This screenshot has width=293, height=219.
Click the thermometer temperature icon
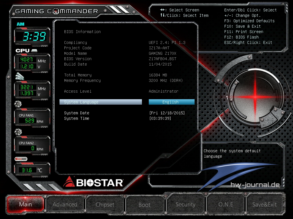coord(21,159)
